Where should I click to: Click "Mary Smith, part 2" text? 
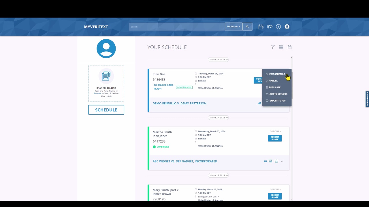[165, 190]
